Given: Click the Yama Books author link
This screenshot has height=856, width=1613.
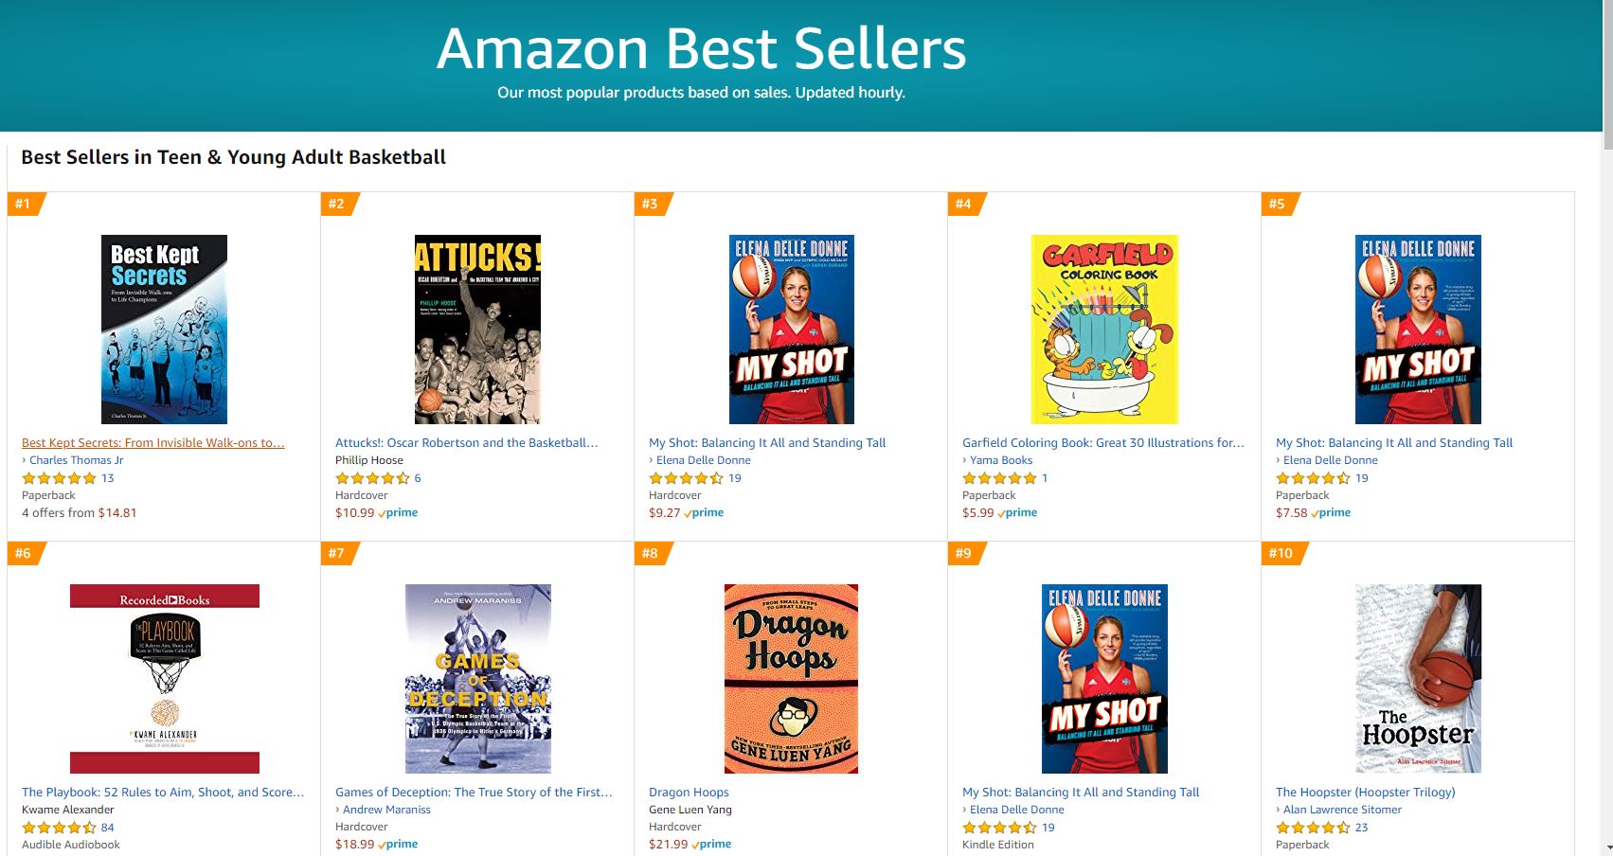Looking at the screenshot, I should click(1001, 460).
